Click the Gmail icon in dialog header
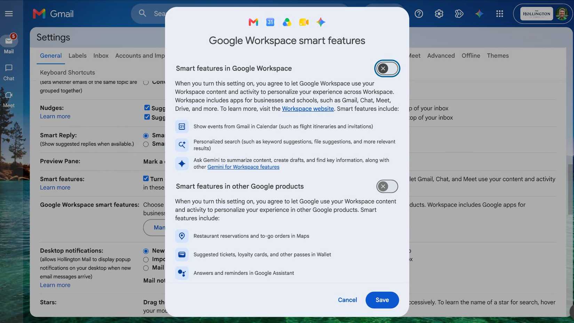The image size is (574, 323). coord(253,22)
